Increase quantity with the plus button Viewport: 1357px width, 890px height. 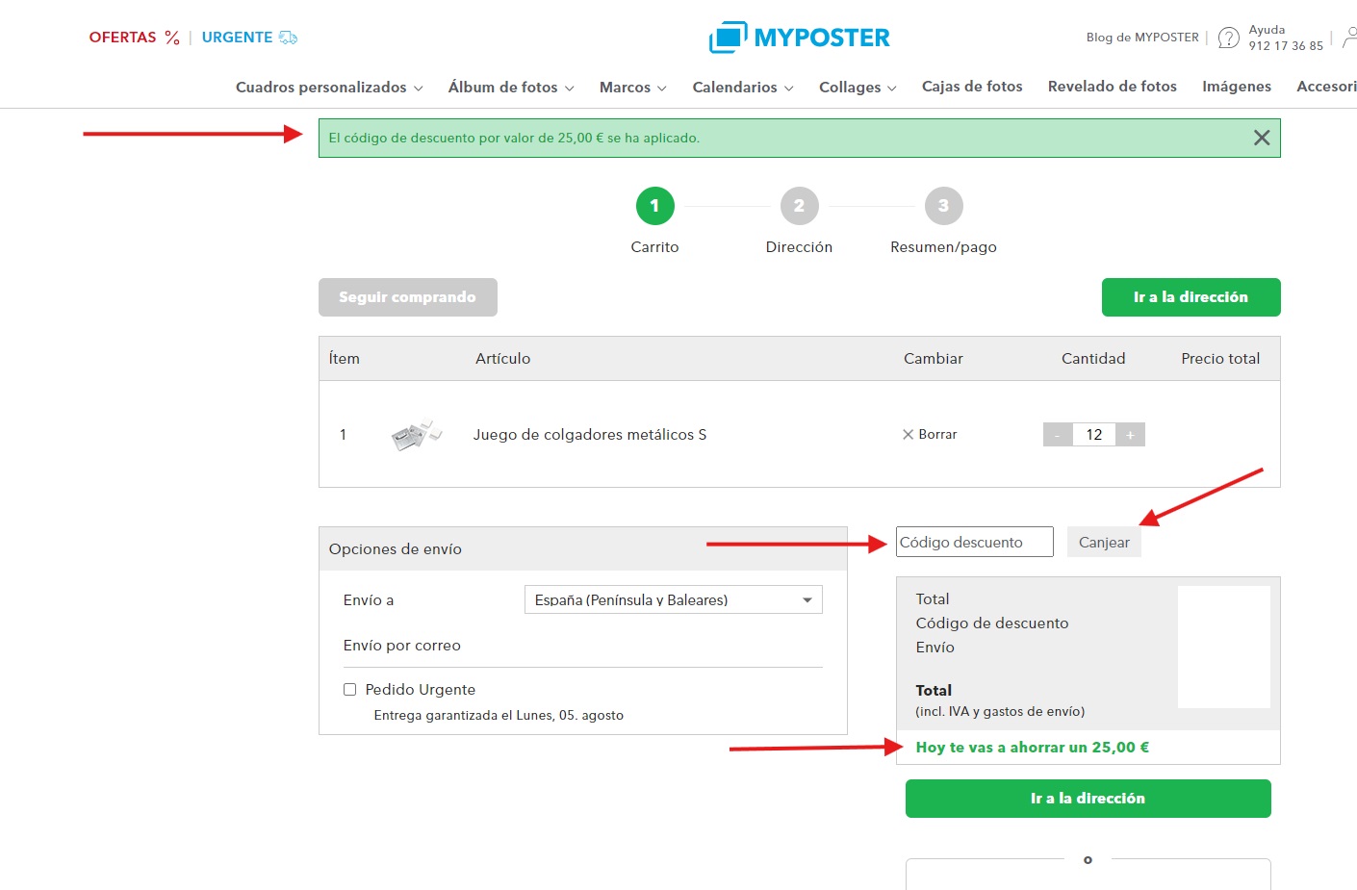click(x=1130, y=435)
